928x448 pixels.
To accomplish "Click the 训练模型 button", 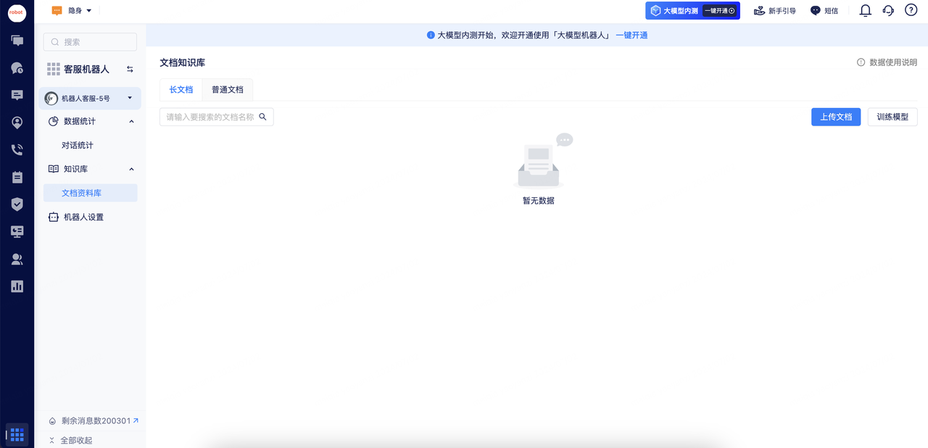I will coord(892,117).
